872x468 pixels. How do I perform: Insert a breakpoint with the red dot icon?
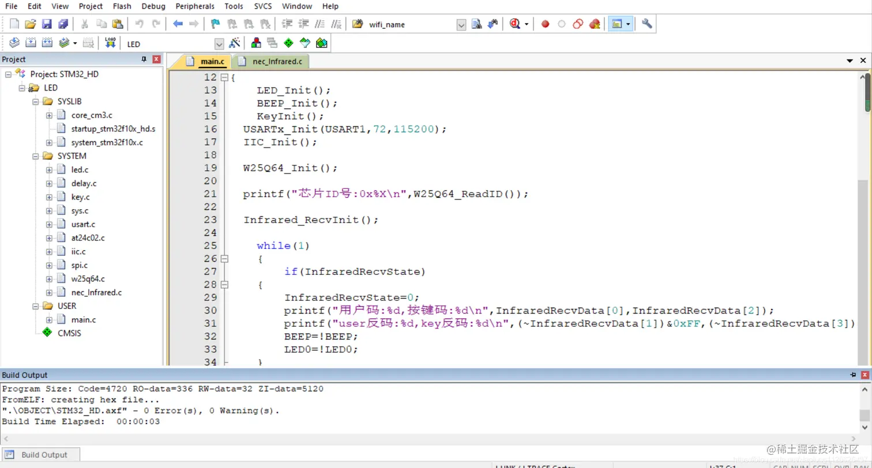[545, 24]
